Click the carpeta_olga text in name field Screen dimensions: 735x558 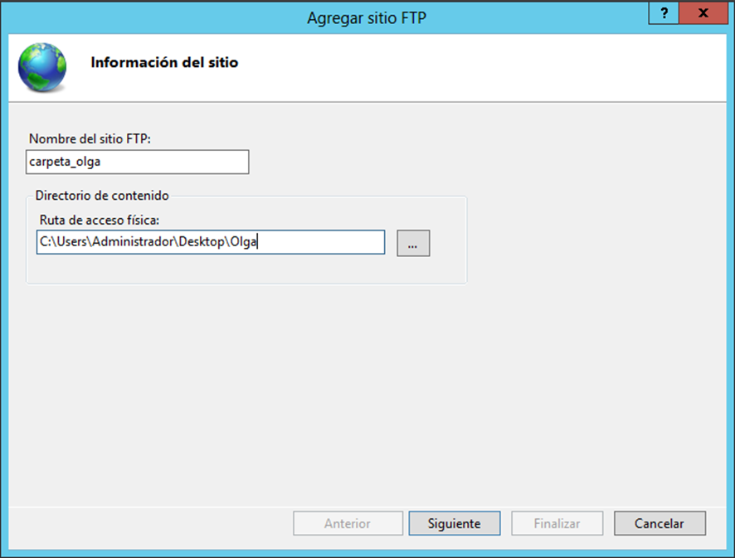point(66,162)
